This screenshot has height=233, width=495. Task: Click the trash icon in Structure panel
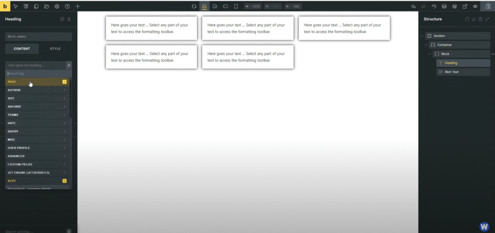pyautogui.click(x=480, y=19)
